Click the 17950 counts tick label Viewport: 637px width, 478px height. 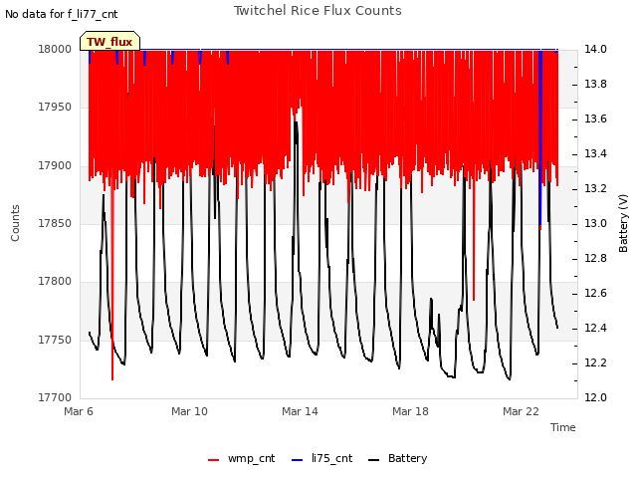(55, 108)
